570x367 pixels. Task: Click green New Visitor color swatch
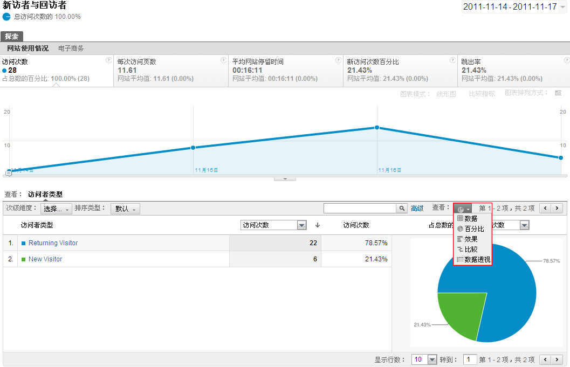point(24,259)
